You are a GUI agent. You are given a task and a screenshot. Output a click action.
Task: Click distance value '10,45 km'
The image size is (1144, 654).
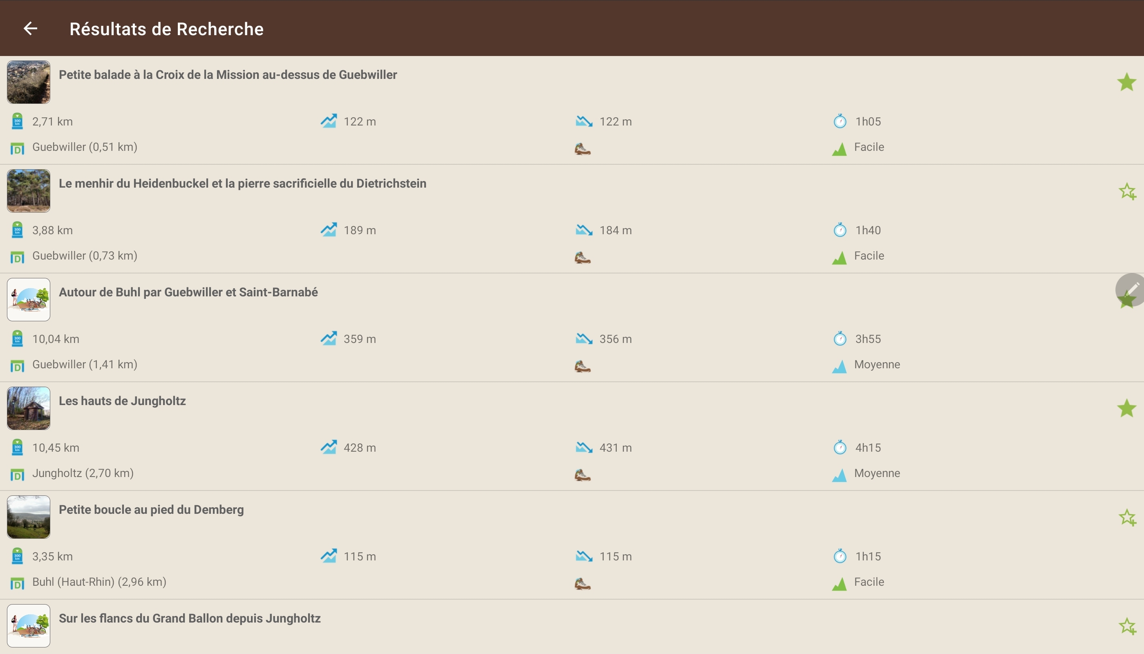click(x=56, y=448)
